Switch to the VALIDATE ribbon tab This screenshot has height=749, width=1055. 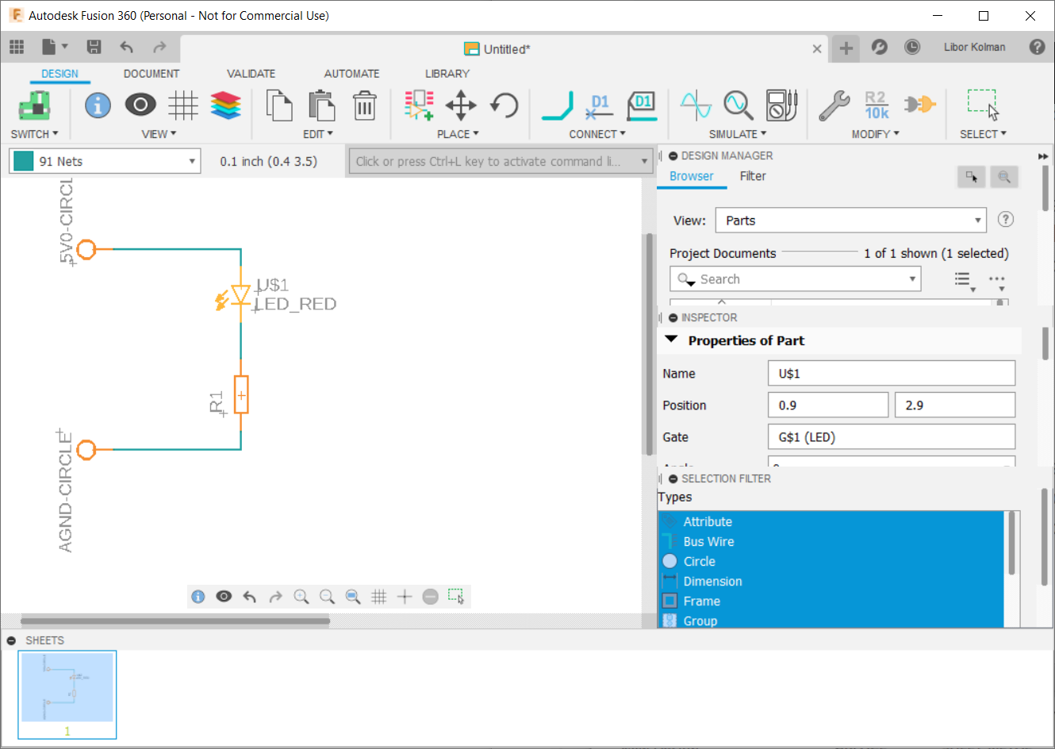(251, 74)
